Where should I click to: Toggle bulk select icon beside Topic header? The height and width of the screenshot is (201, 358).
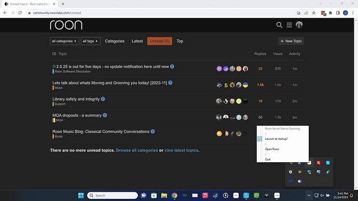point(54,54)
